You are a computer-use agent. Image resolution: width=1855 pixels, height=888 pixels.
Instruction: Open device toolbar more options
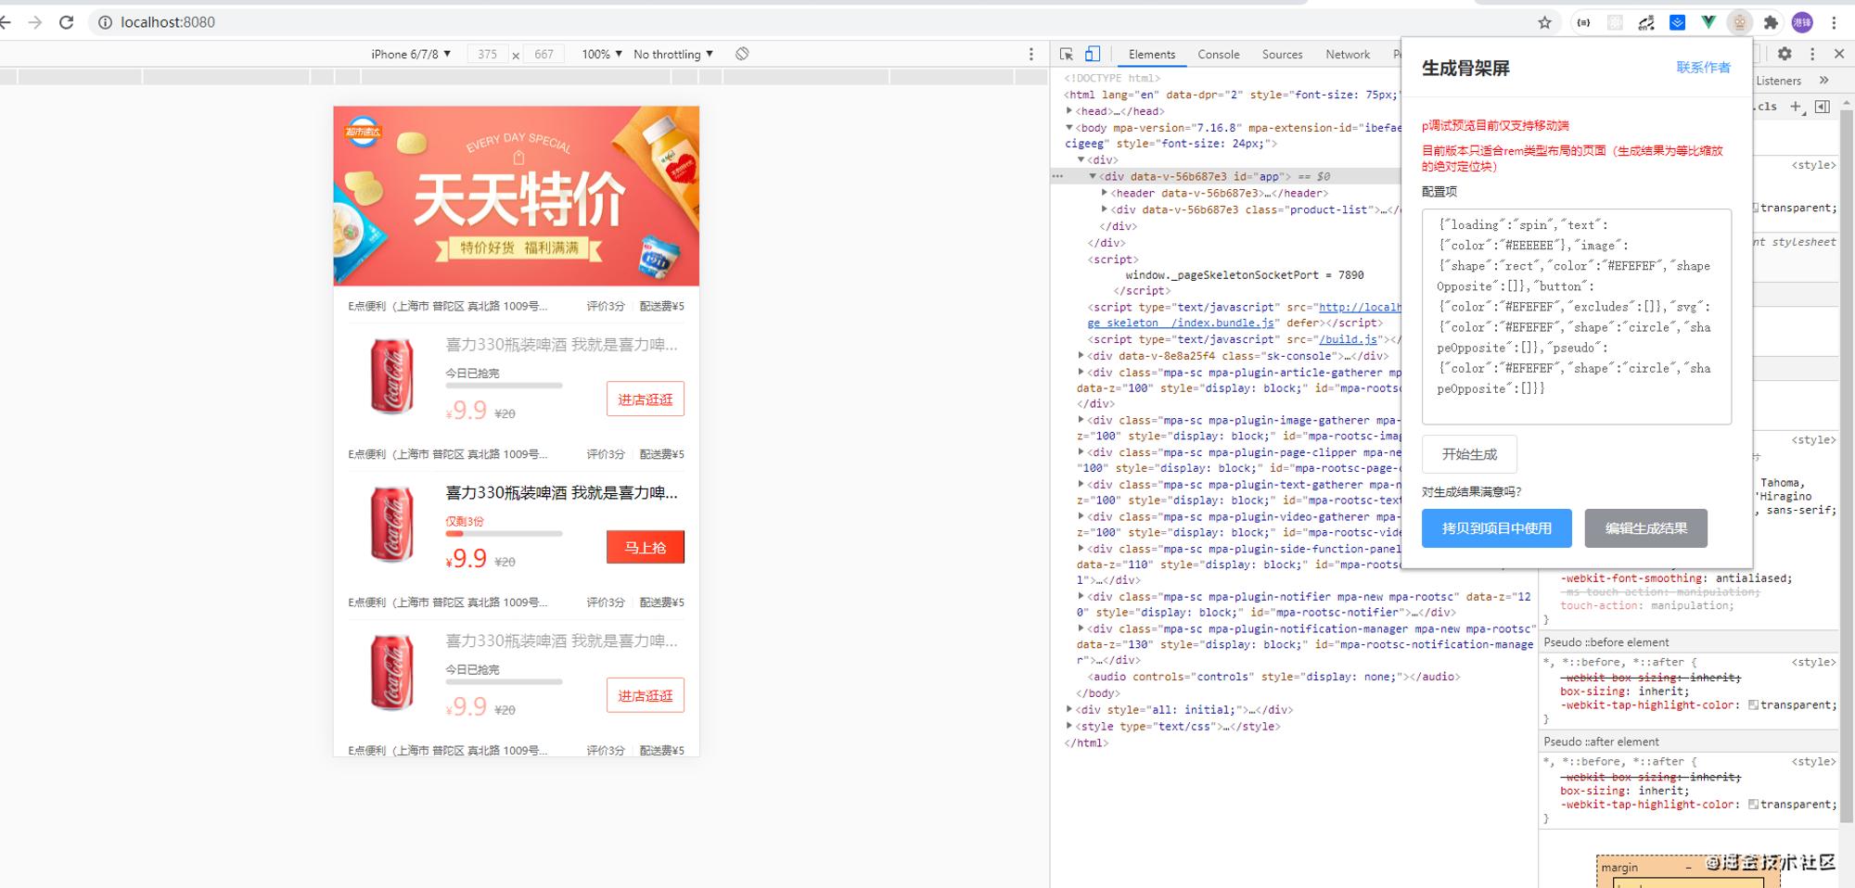(1030, 54)
